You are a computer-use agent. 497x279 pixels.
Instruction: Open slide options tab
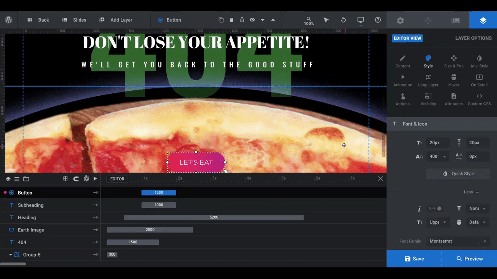click(x=455, y=21)
